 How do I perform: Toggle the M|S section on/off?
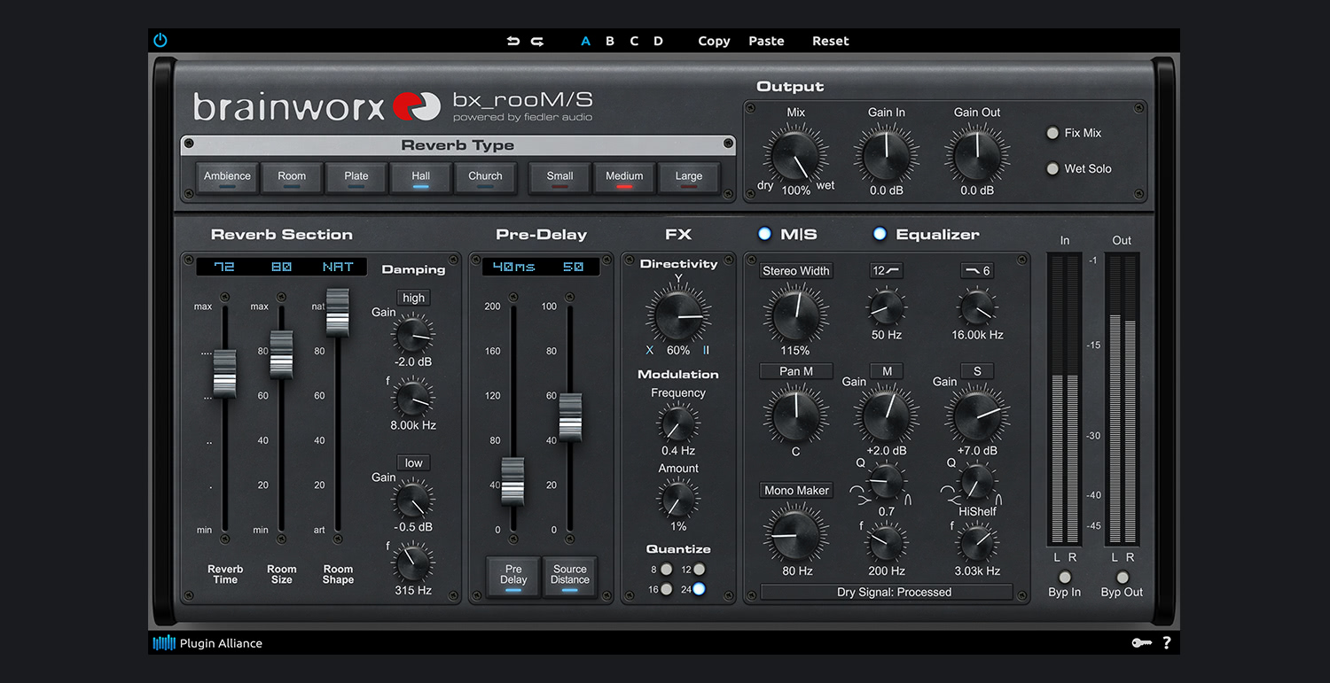tap(764, 234)
